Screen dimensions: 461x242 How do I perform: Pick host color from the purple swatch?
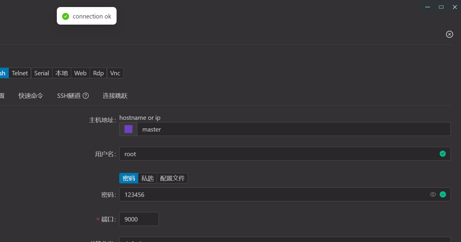(128, 129)
